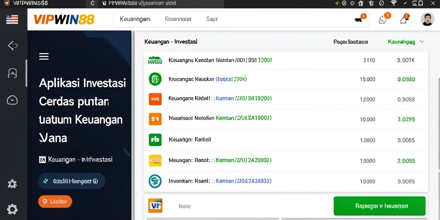
Task: Click the orange icon beside Neoelneoi Neoolien
Action: pos(155,119)
